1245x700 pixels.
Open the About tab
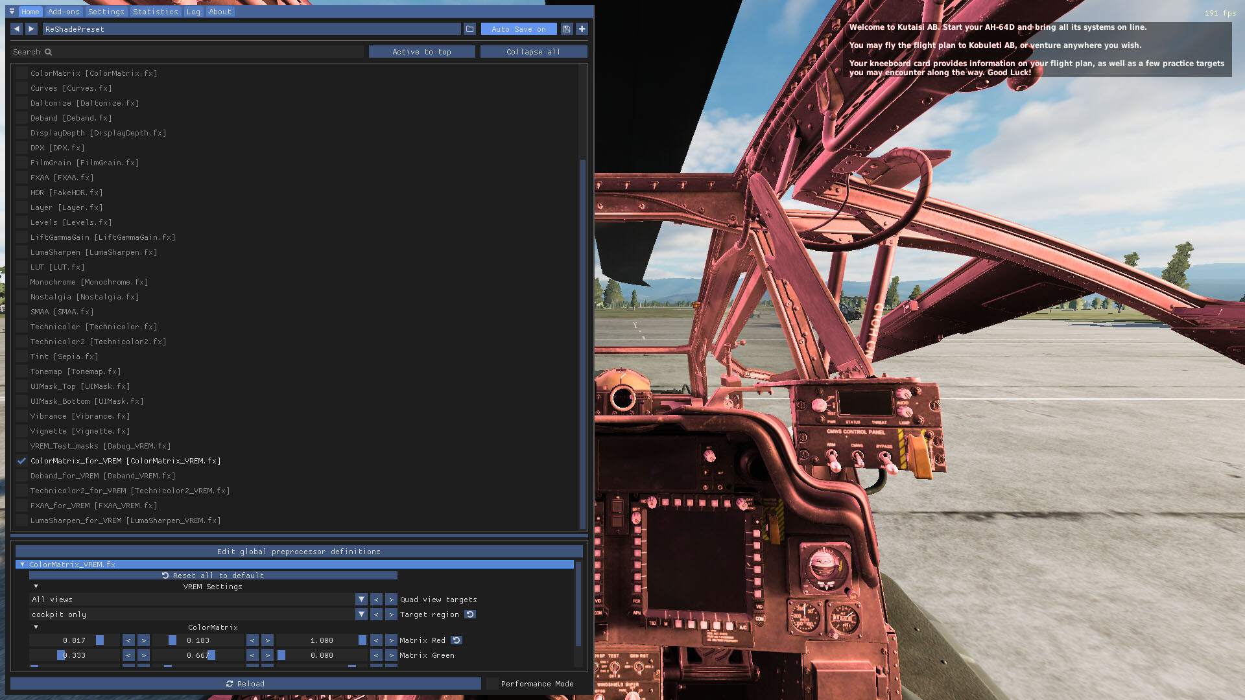(220, 12)
